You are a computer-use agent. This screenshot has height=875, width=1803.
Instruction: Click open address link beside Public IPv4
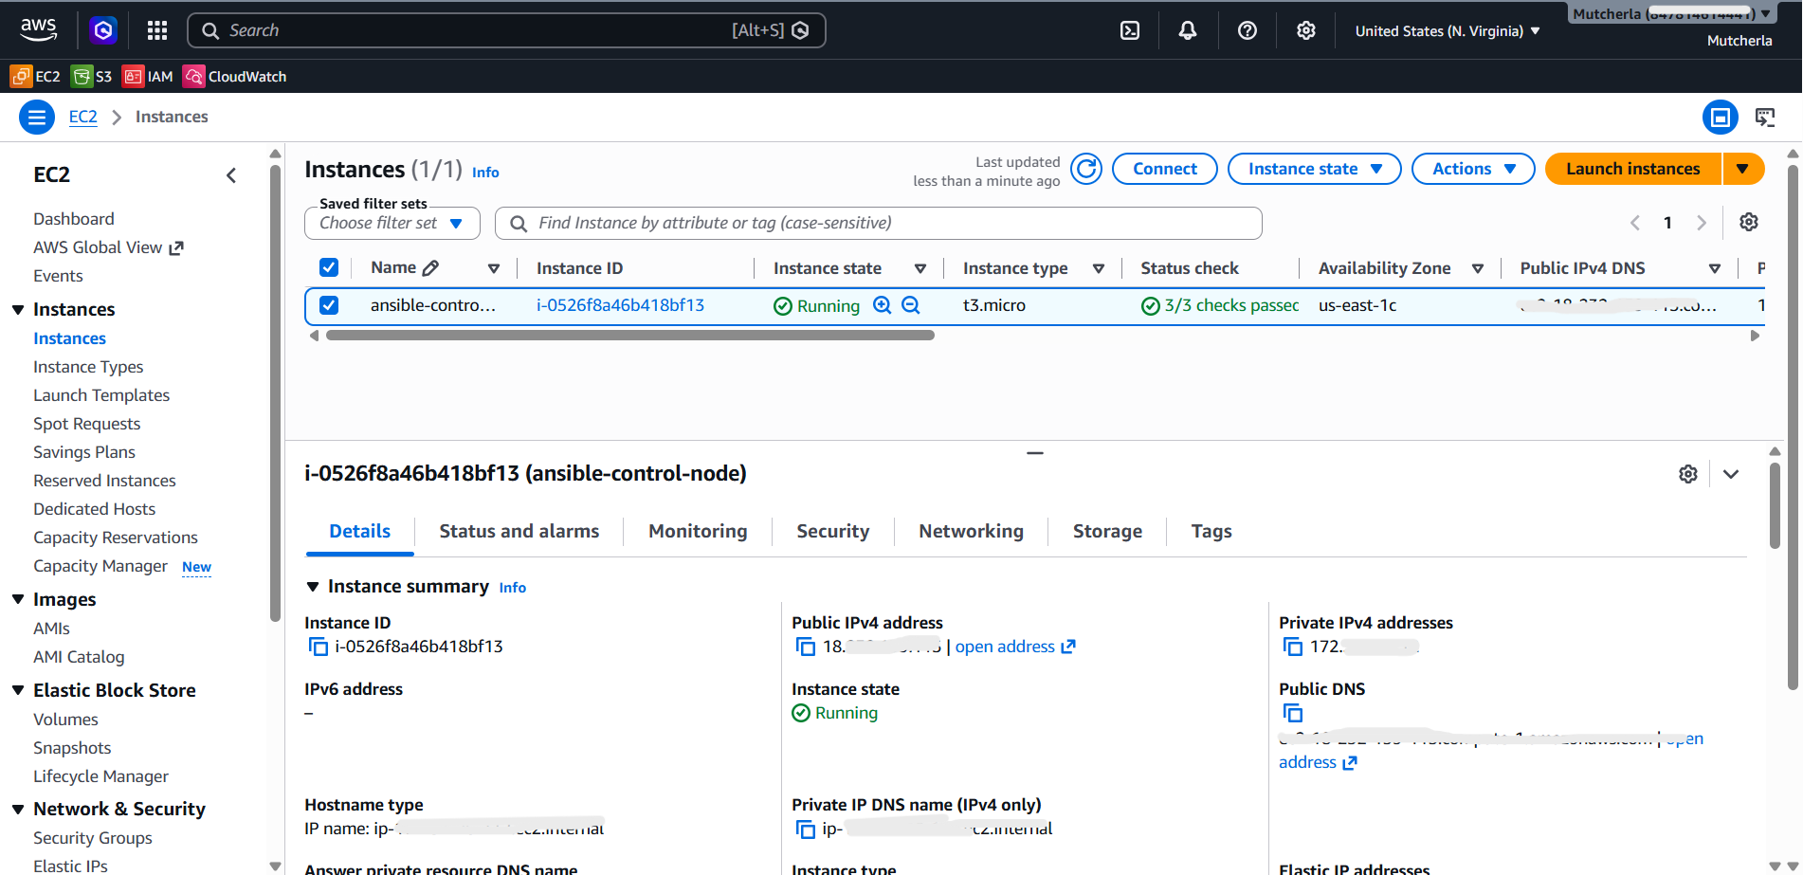pos(1015,647)
